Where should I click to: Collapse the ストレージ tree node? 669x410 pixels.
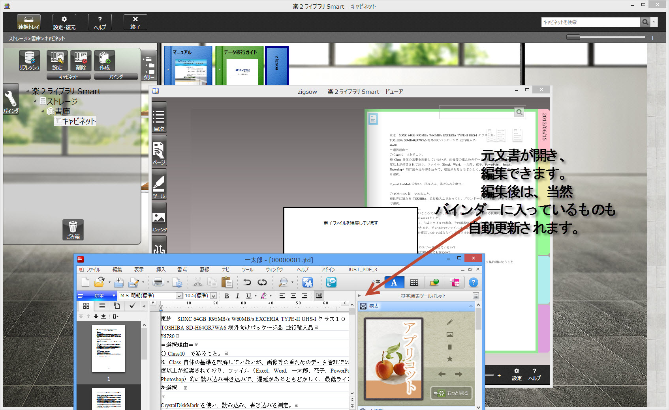[x=35, y=101]
